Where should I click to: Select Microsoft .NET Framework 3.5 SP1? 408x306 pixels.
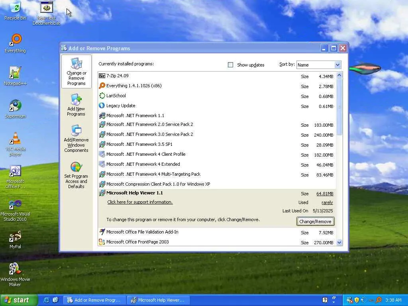pos(217,144)
